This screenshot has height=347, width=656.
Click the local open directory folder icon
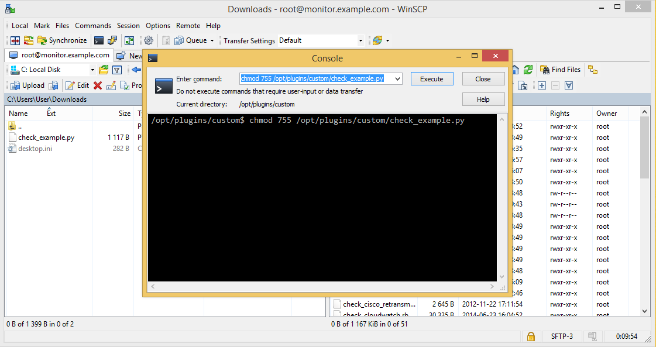point(104,70)
